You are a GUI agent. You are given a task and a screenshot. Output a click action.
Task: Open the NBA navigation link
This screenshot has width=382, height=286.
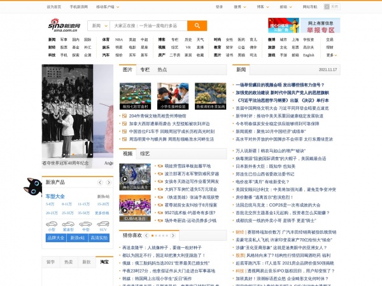(x=119, y=39)
